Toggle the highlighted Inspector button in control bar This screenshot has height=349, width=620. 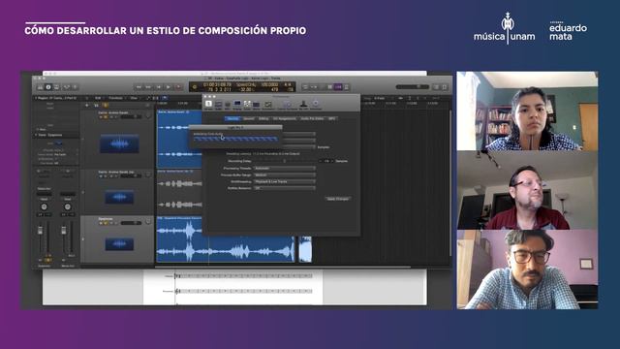click(48, 87)
